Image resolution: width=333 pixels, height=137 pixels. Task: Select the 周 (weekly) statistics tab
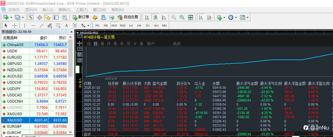click(x=102, y=44)
